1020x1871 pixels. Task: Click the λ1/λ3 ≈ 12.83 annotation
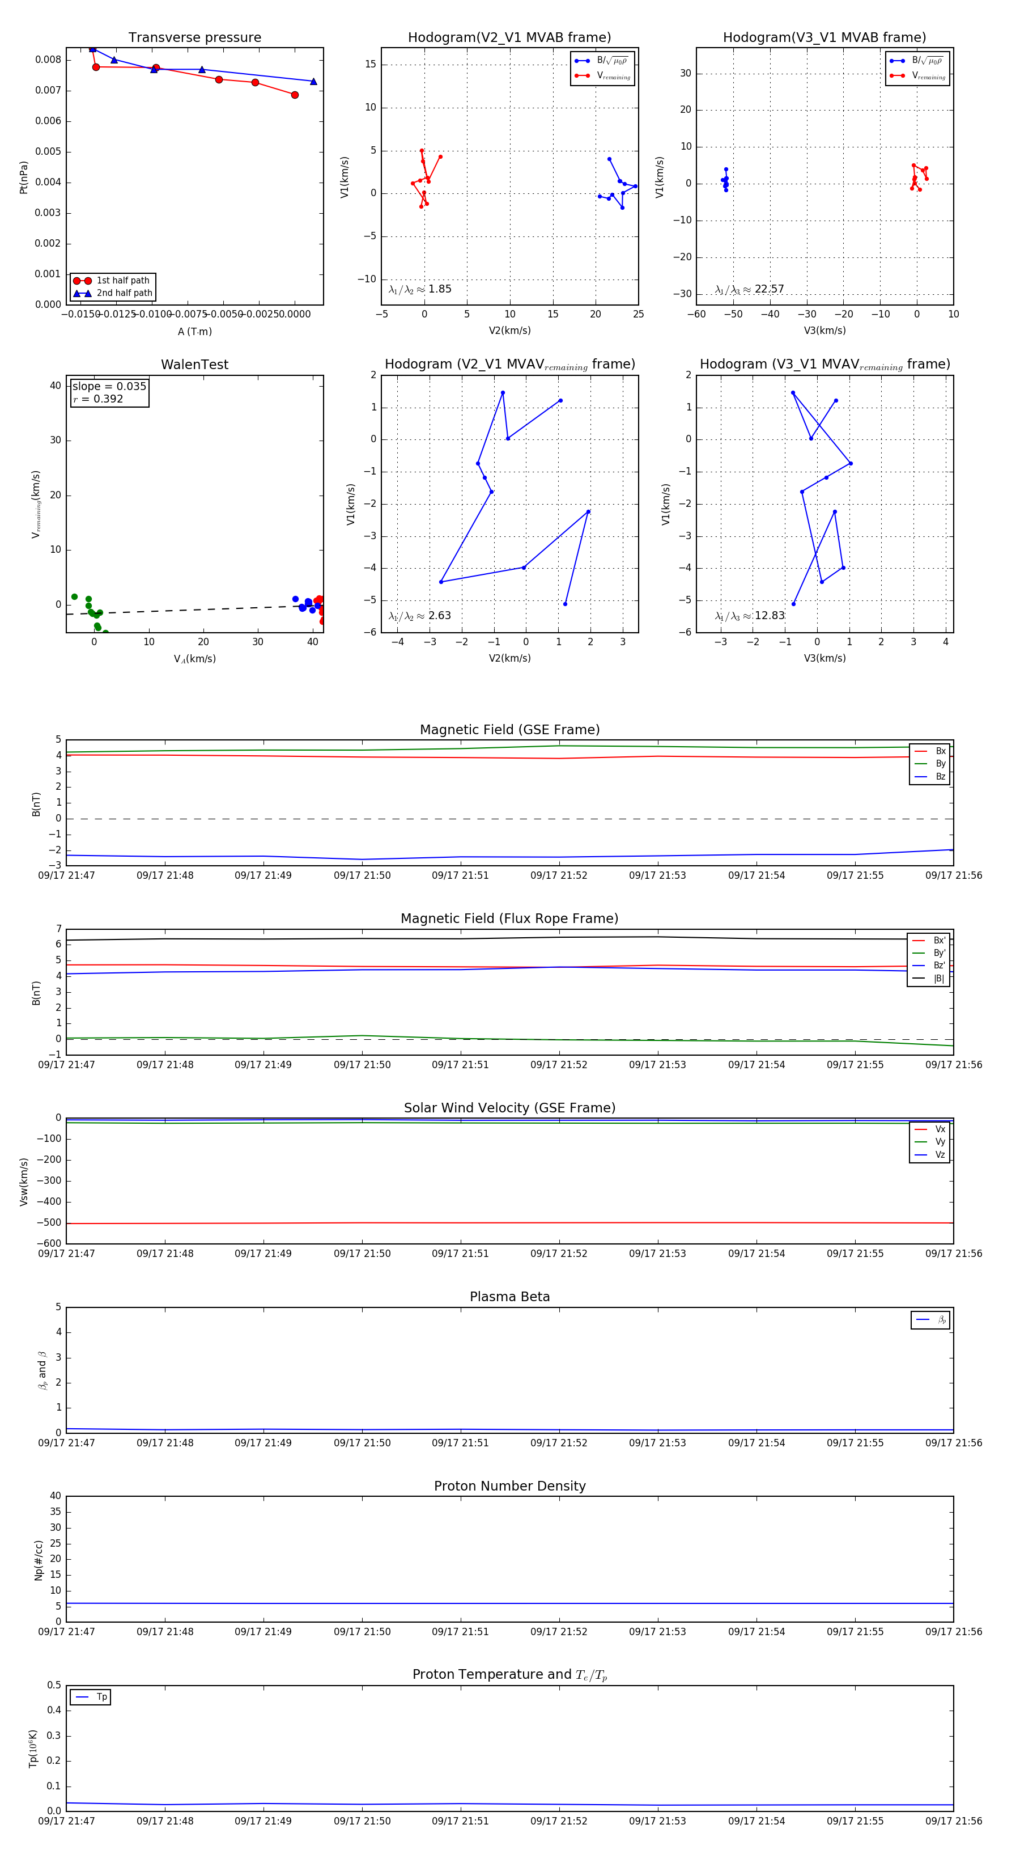tap(749, 616)
